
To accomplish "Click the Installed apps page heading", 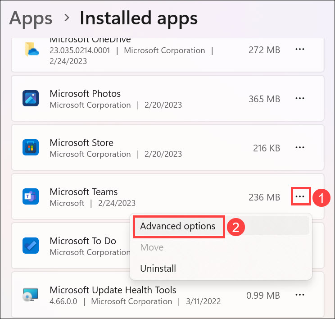I will pyautogui.click(x=139, y=18).
